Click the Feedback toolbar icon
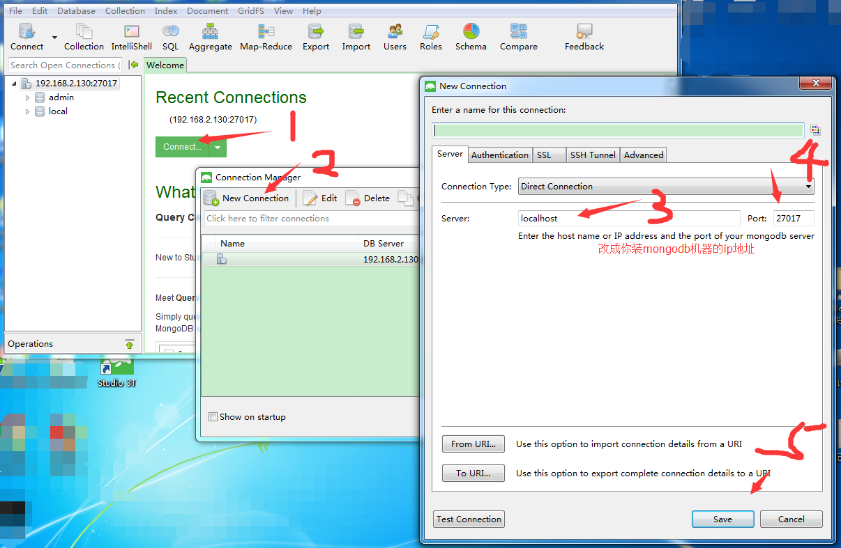Screen dimensions: 841x548 pyautogui.click(x=584, y=37)
